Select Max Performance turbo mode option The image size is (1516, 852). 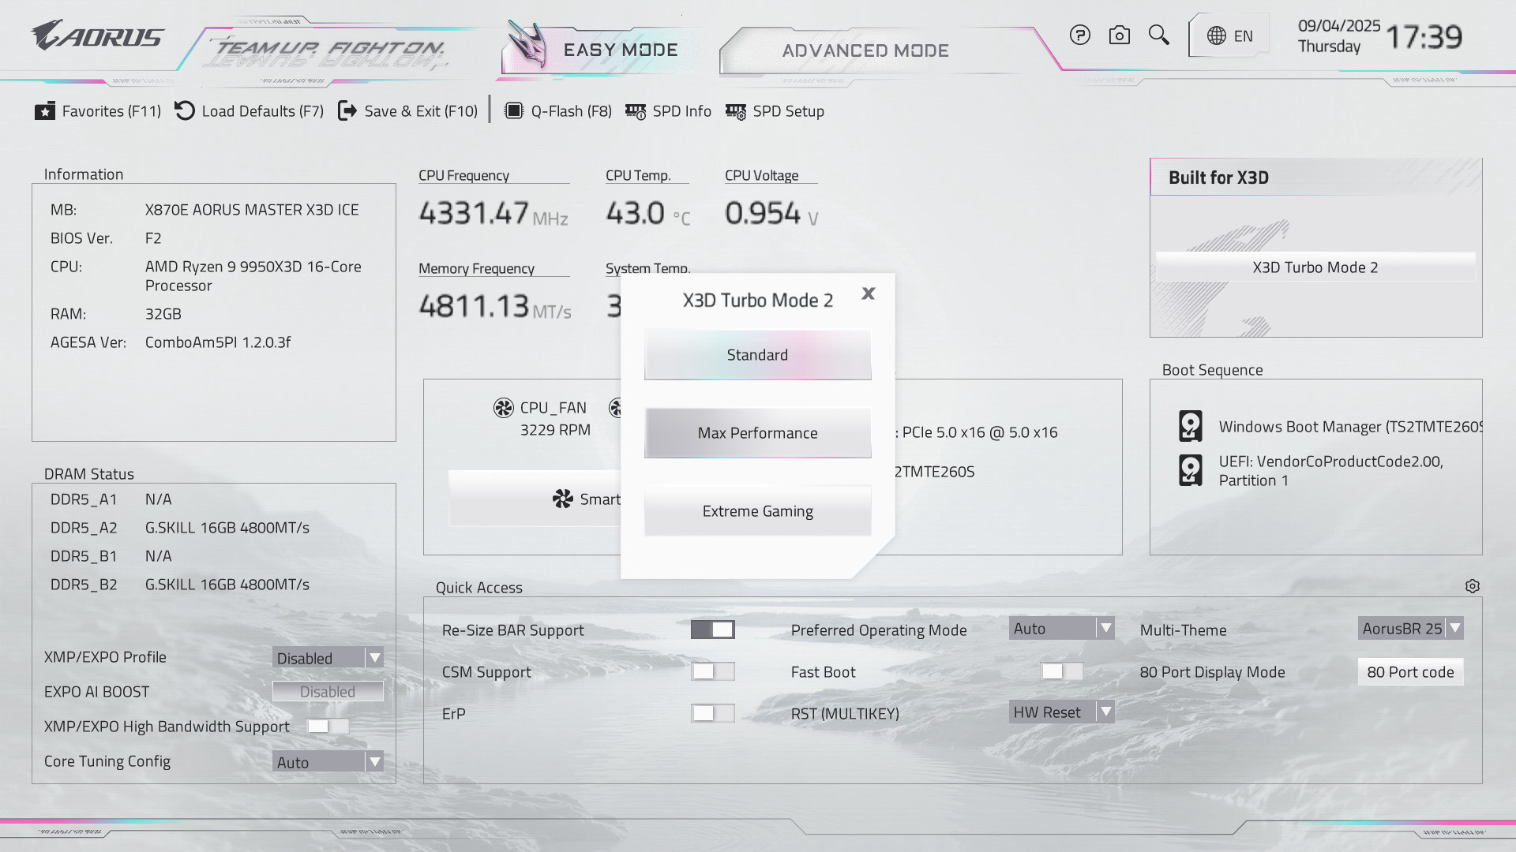tap(758, 433)
